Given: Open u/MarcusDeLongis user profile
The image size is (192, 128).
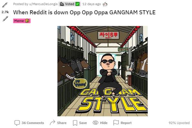Looking at the screenshot, I should (43, 4).
